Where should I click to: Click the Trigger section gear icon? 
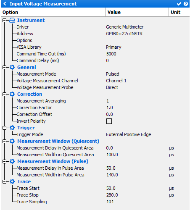[x=12, y=128]
